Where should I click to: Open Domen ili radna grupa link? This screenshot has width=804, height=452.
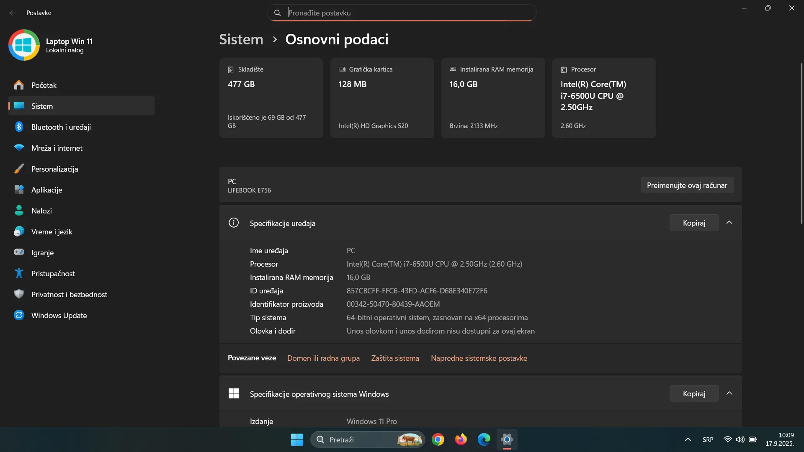pos(323,358)
